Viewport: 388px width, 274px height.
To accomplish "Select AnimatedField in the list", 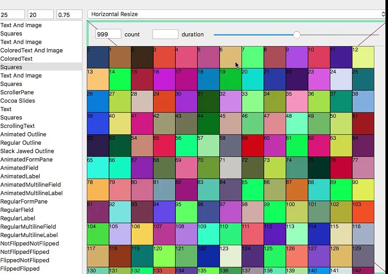I will point(41,168).
